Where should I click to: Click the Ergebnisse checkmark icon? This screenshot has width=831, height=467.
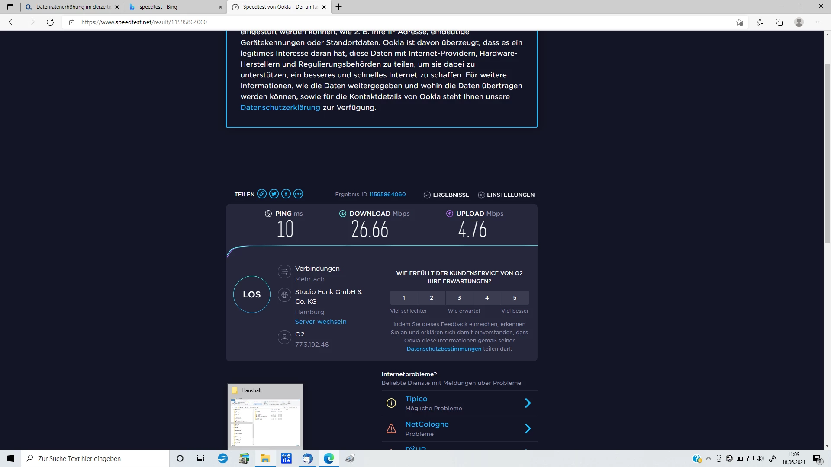coord(427,195)
